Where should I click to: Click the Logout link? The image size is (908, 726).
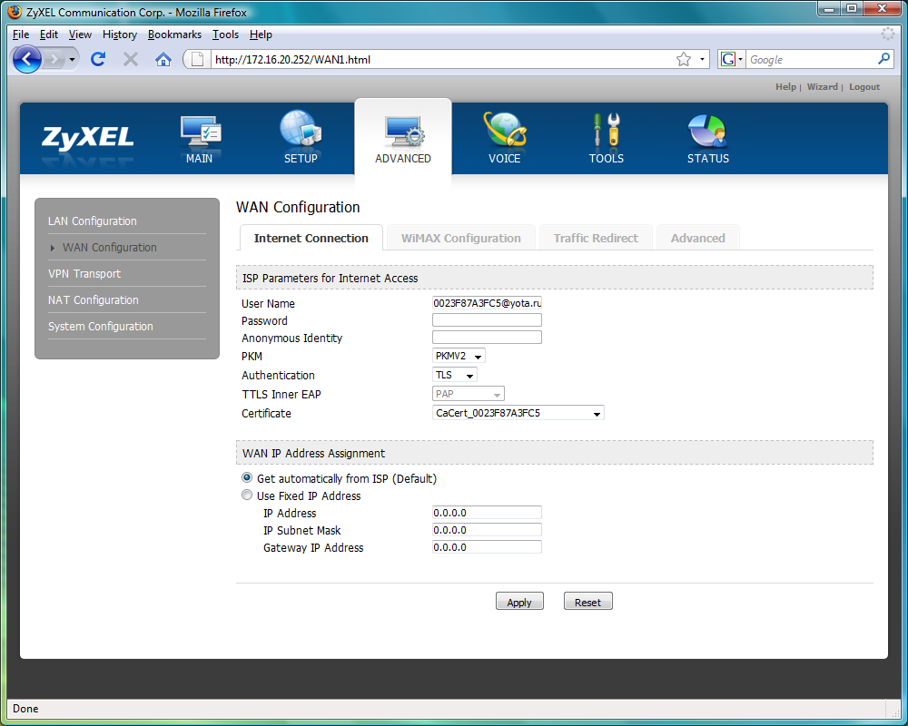864,87
